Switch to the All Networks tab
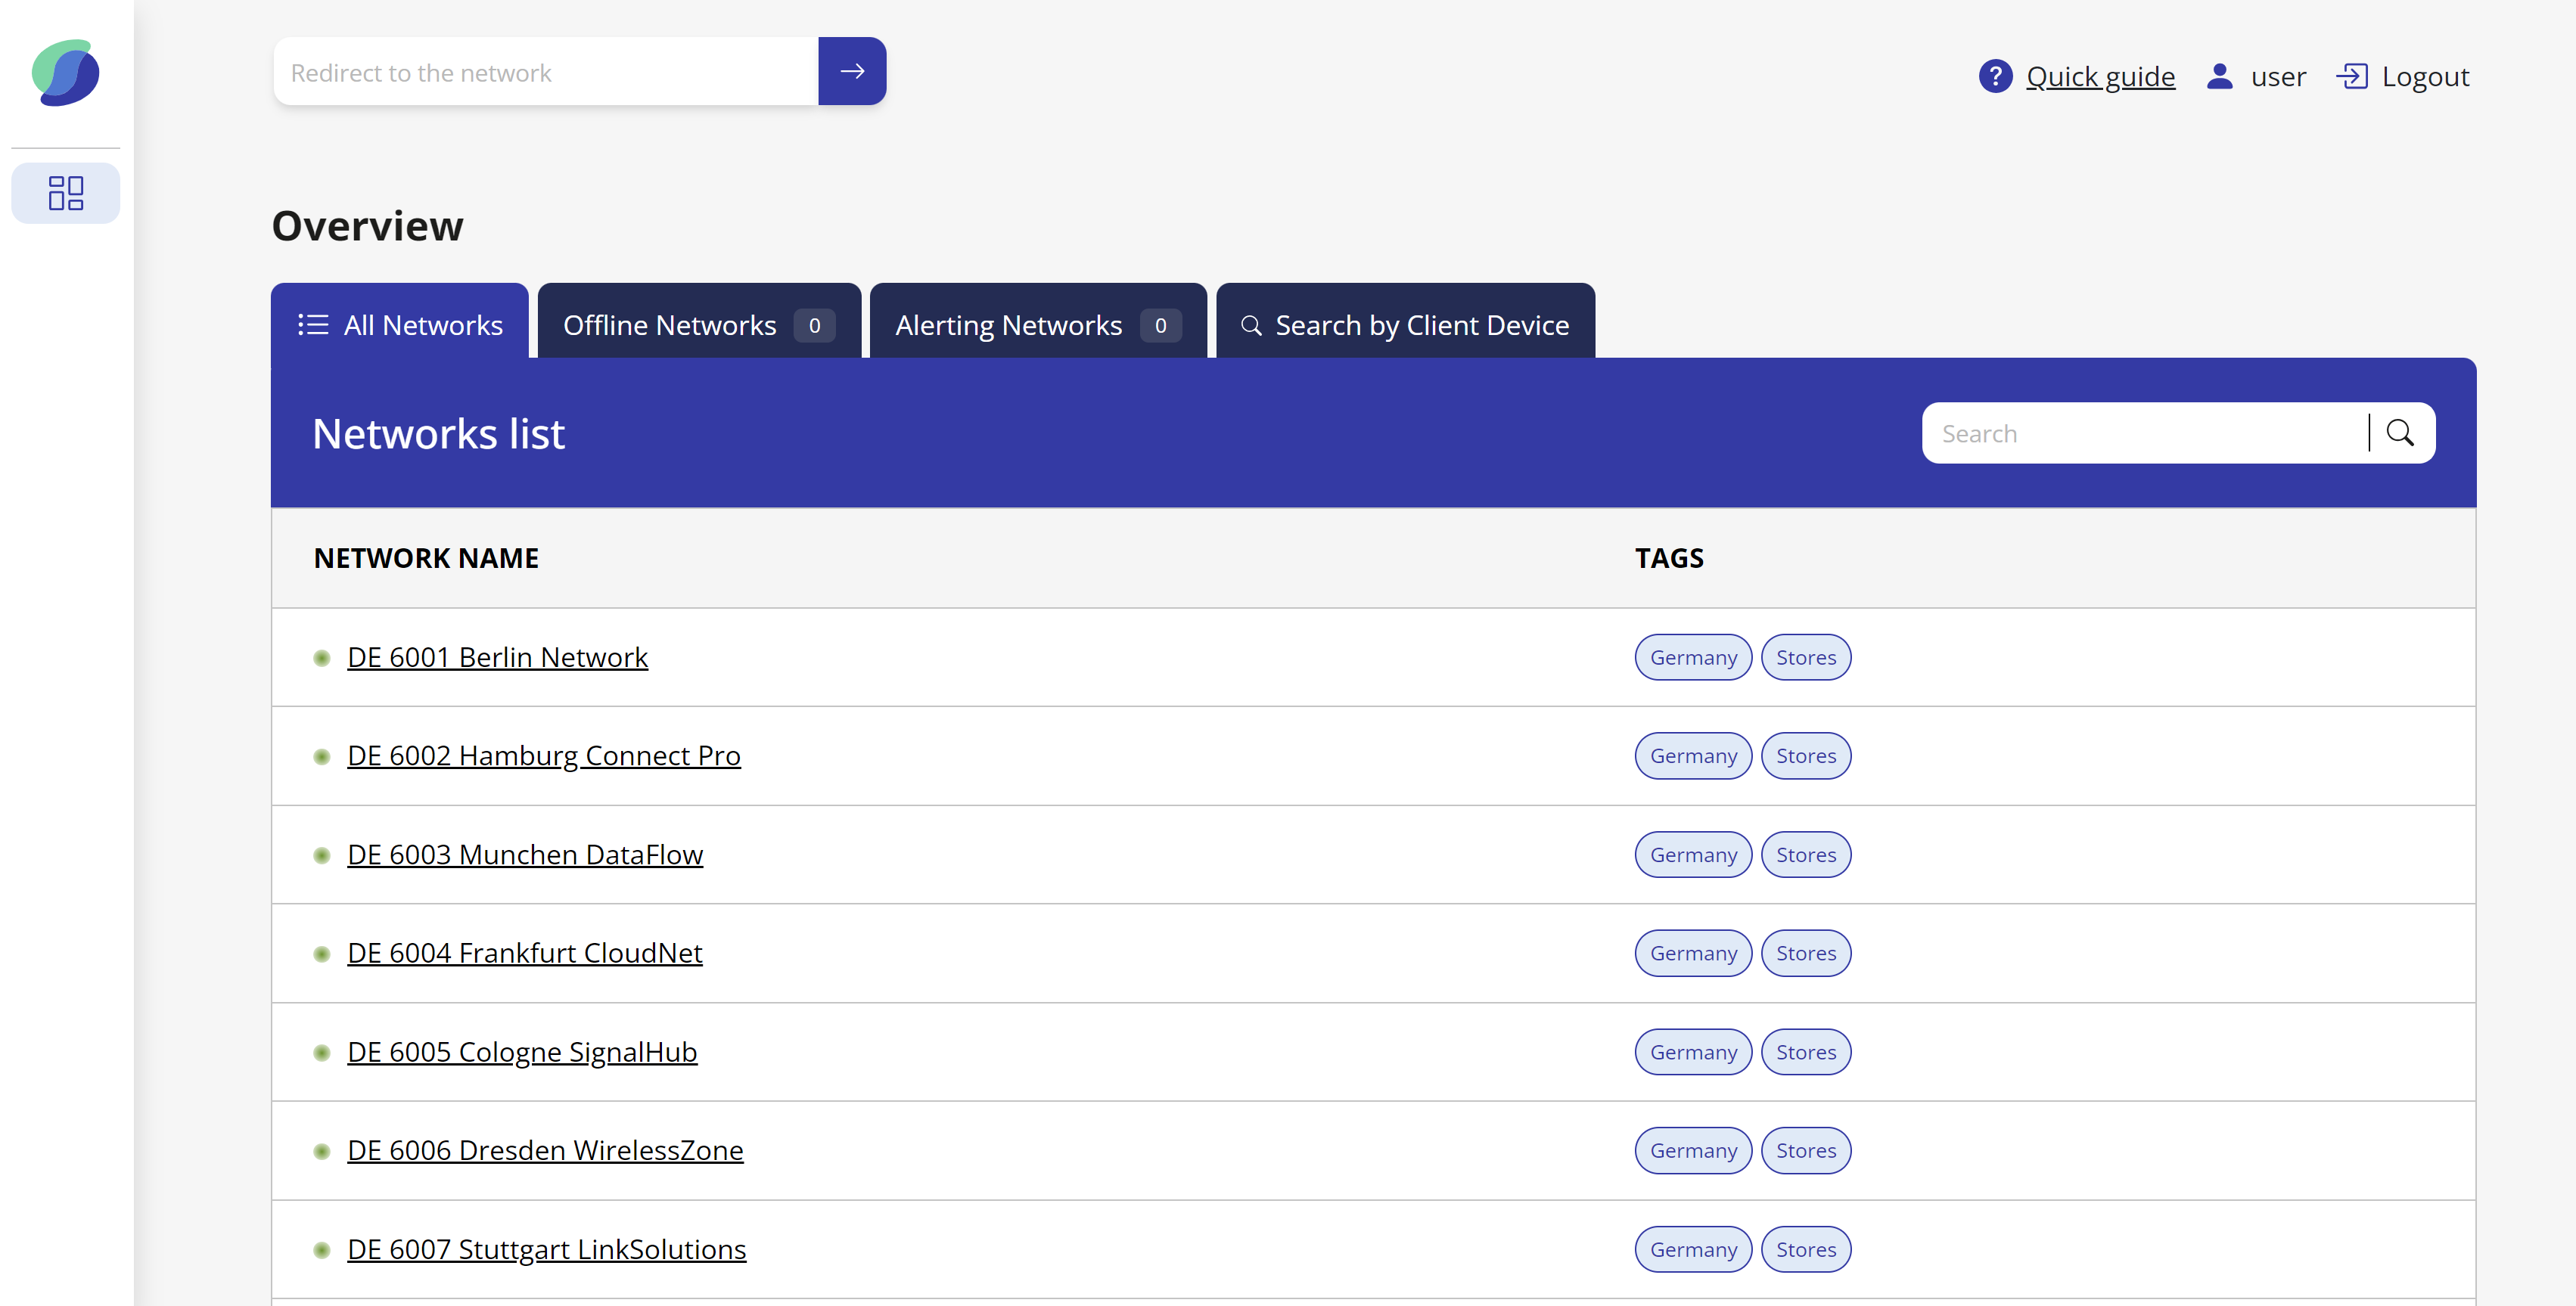Viewport: 2576px width, 1306px height. click(x=400, y=324)
